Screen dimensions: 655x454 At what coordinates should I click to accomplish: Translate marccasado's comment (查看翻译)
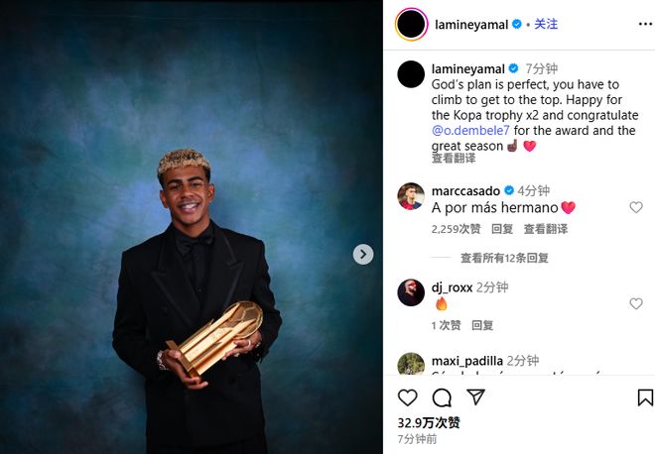pos(546,229)
